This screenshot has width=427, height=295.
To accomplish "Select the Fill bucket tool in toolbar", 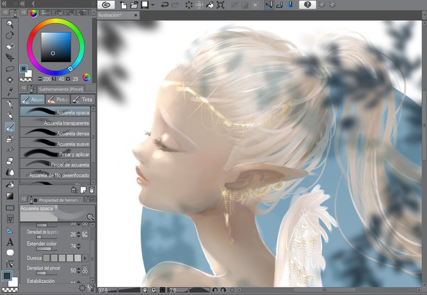I will (10, 185).
